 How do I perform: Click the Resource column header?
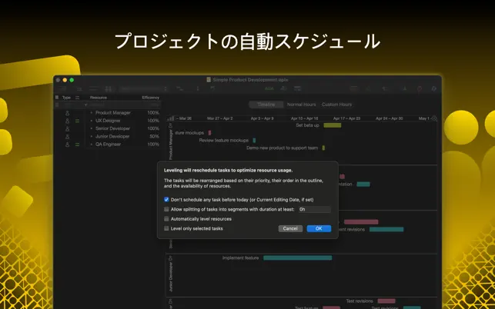click(99, 98)
